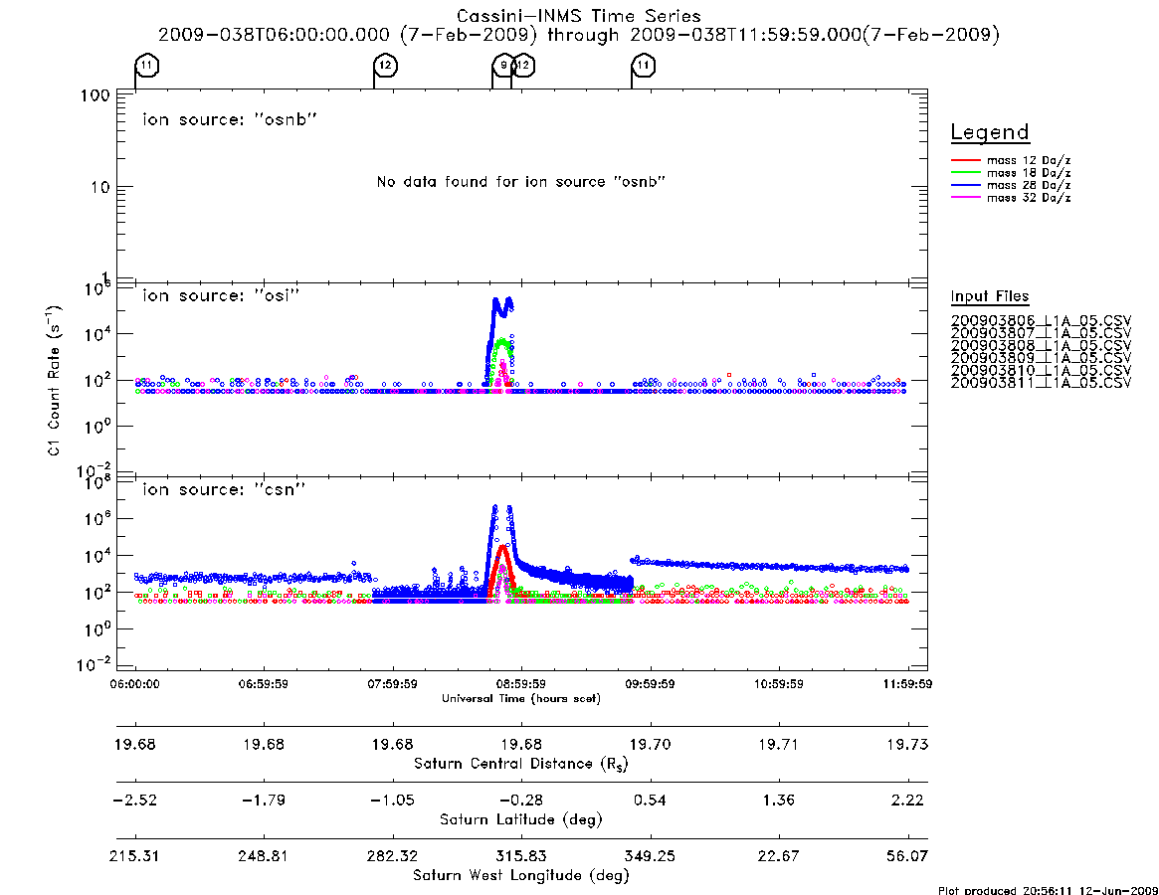Click the 'Saturn Latitude (deg)' label

point(521,819)
